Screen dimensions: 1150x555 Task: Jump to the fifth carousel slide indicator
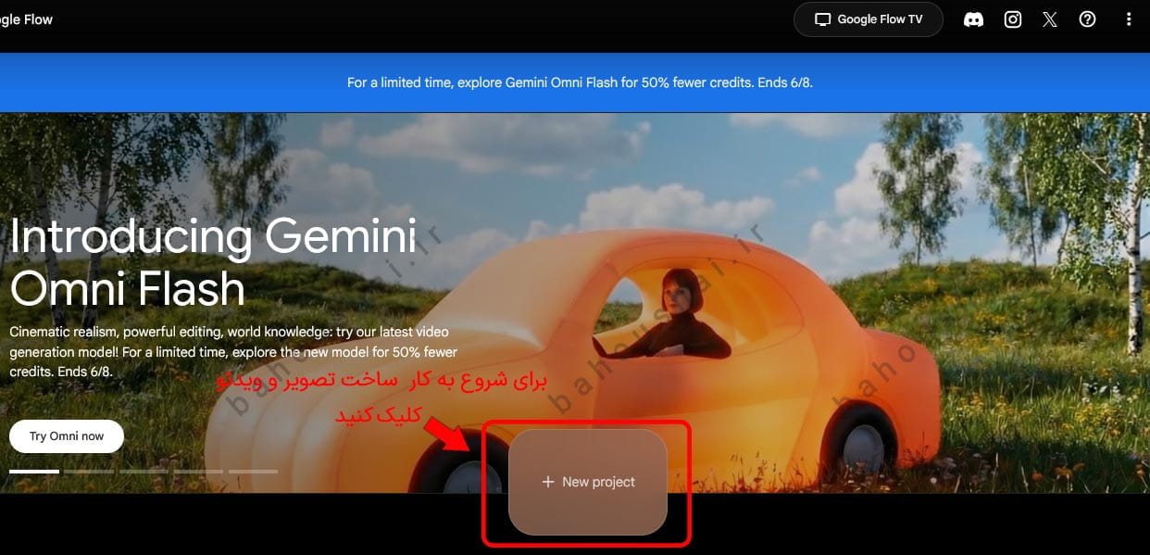click(x=253, y=472)
